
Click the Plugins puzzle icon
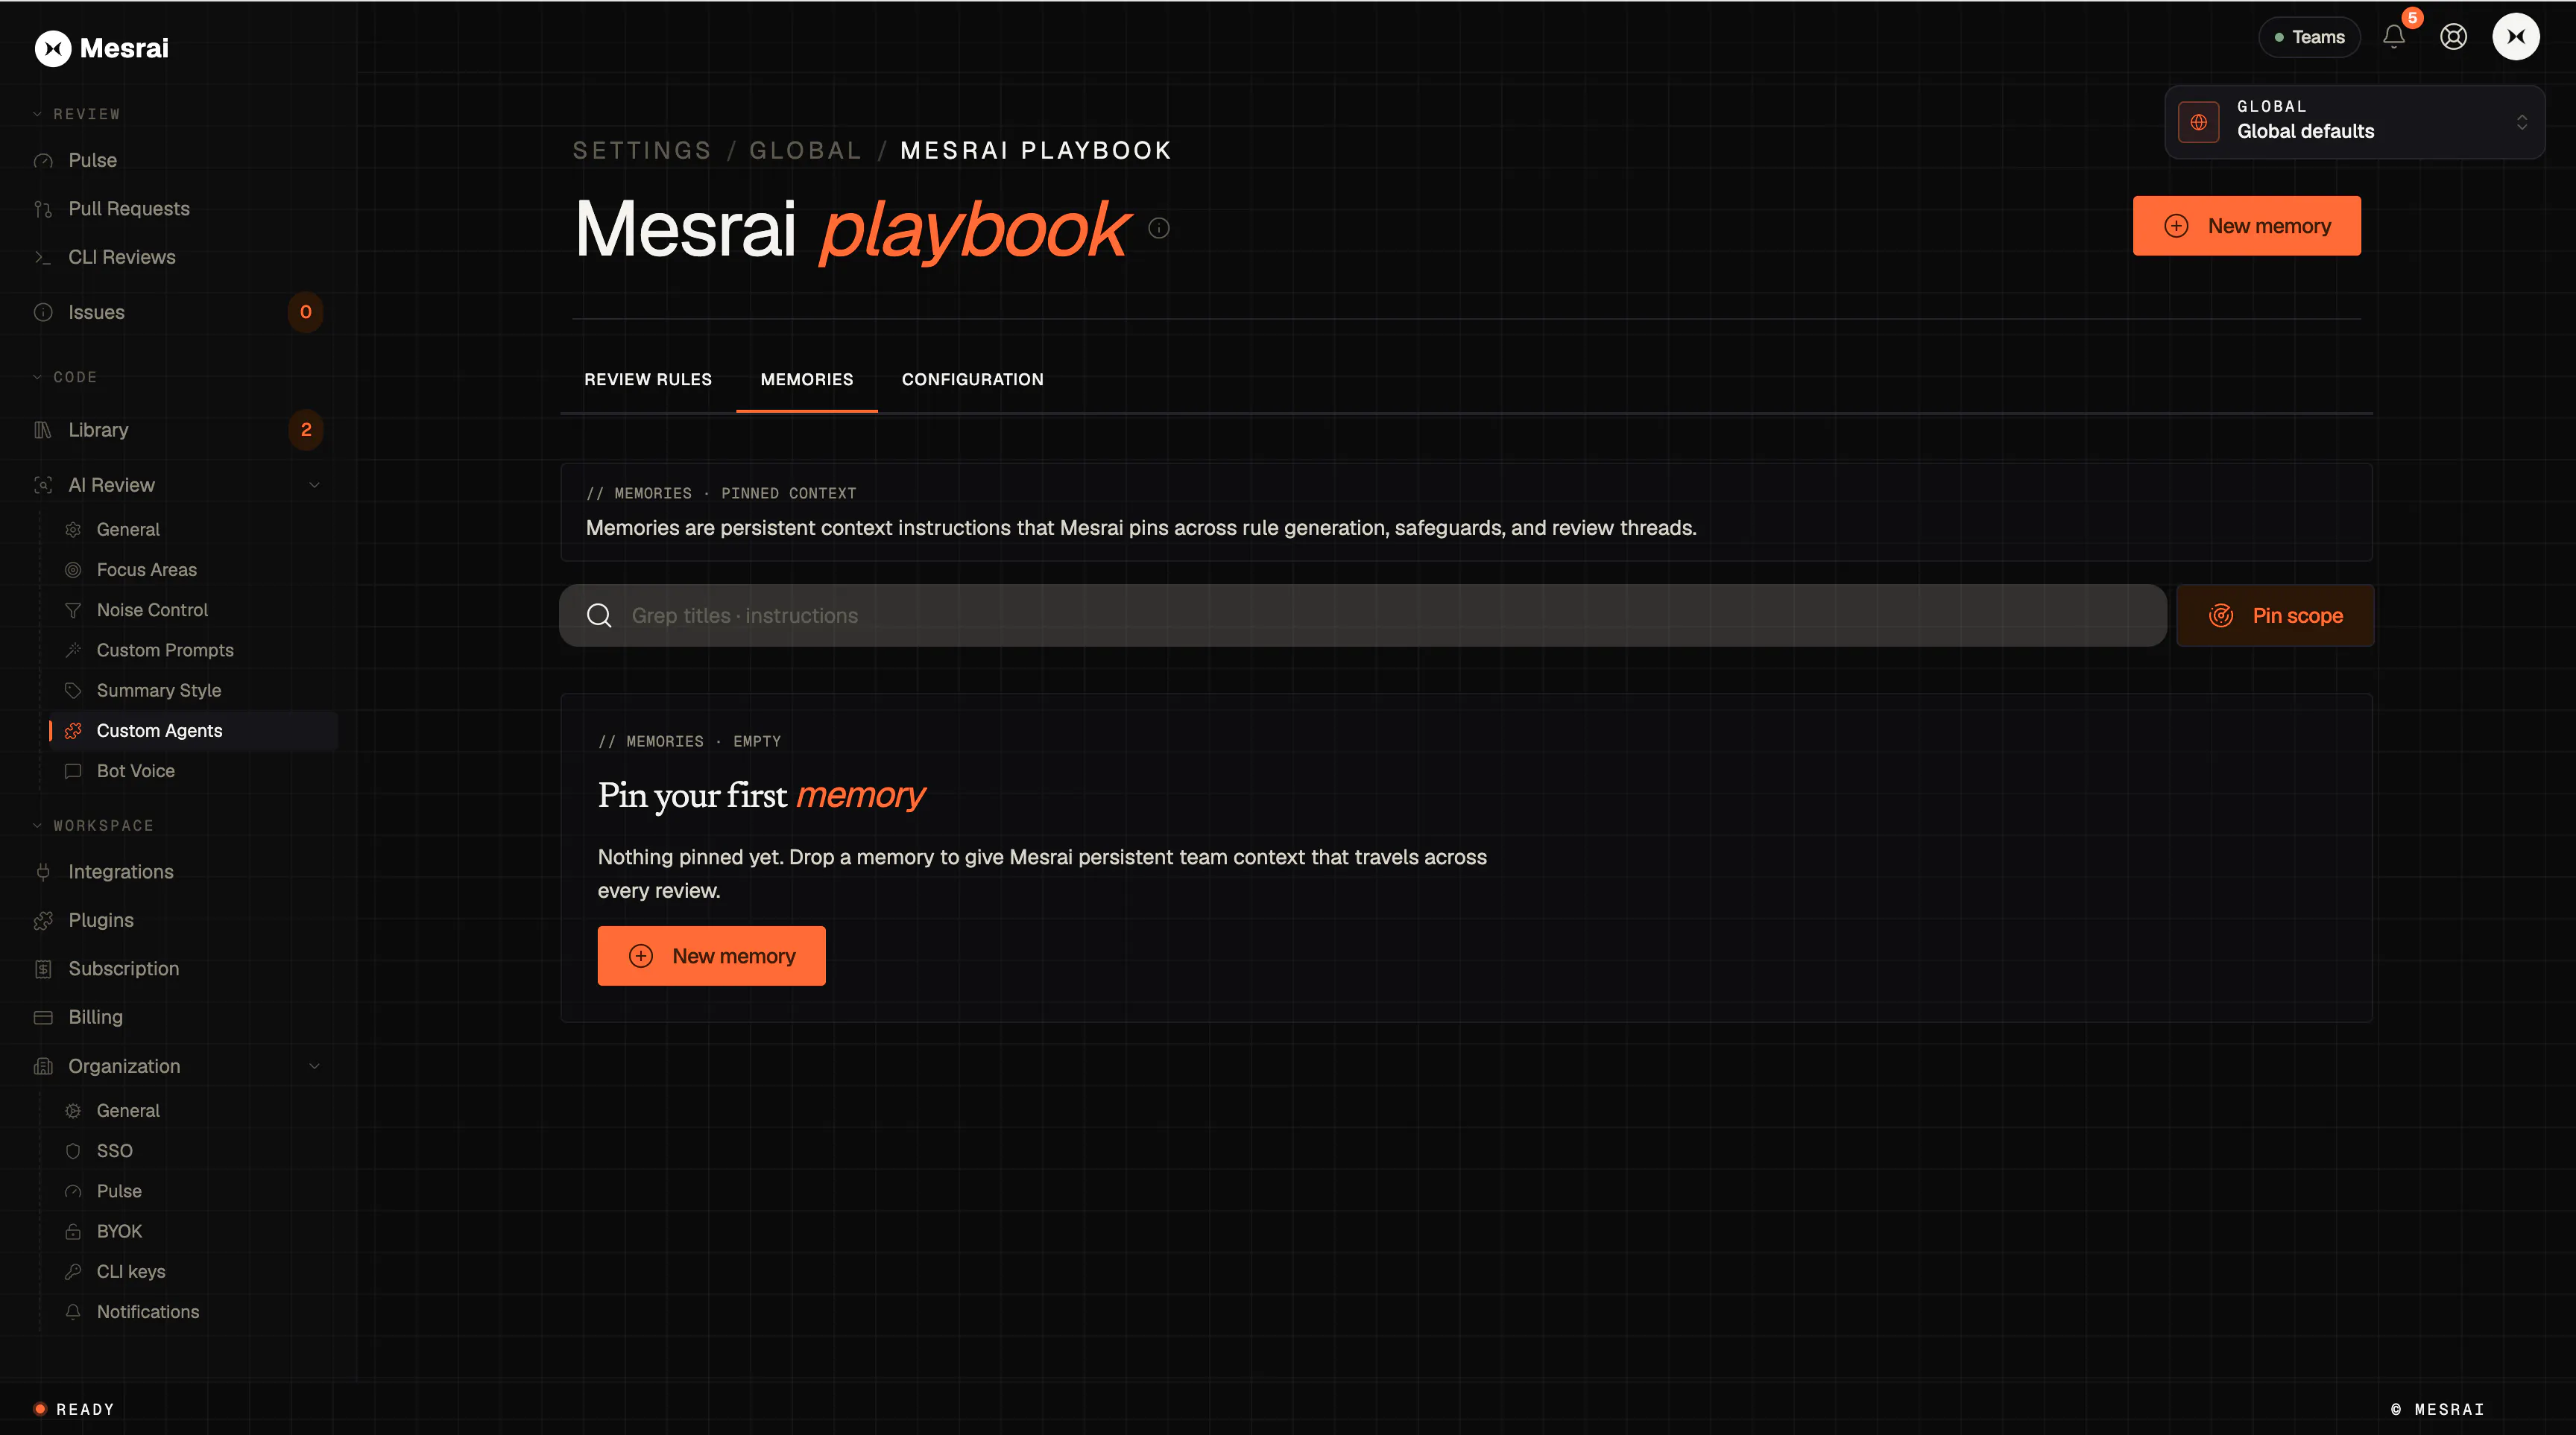coord(43,920)
